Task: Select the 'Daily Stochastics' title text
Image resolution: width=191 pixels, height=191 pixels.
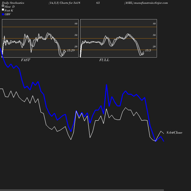Action: coord(13,3)
